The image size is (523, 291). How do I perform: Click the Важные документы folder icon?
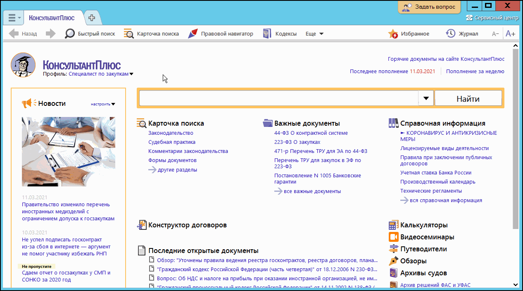click(268, 123)
